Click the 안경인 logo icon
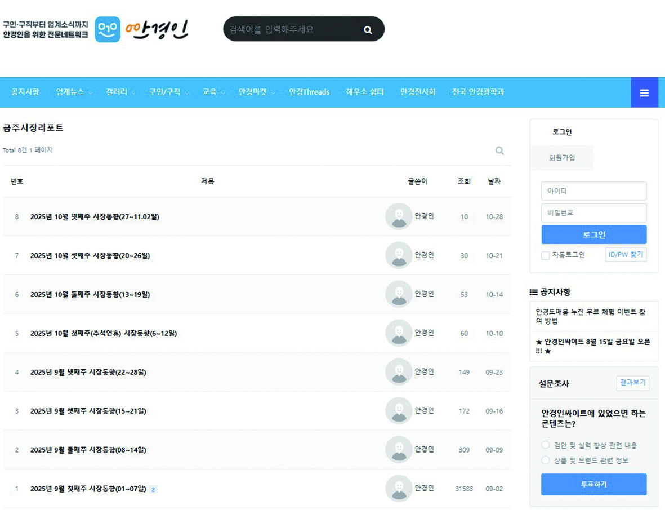 108,29
